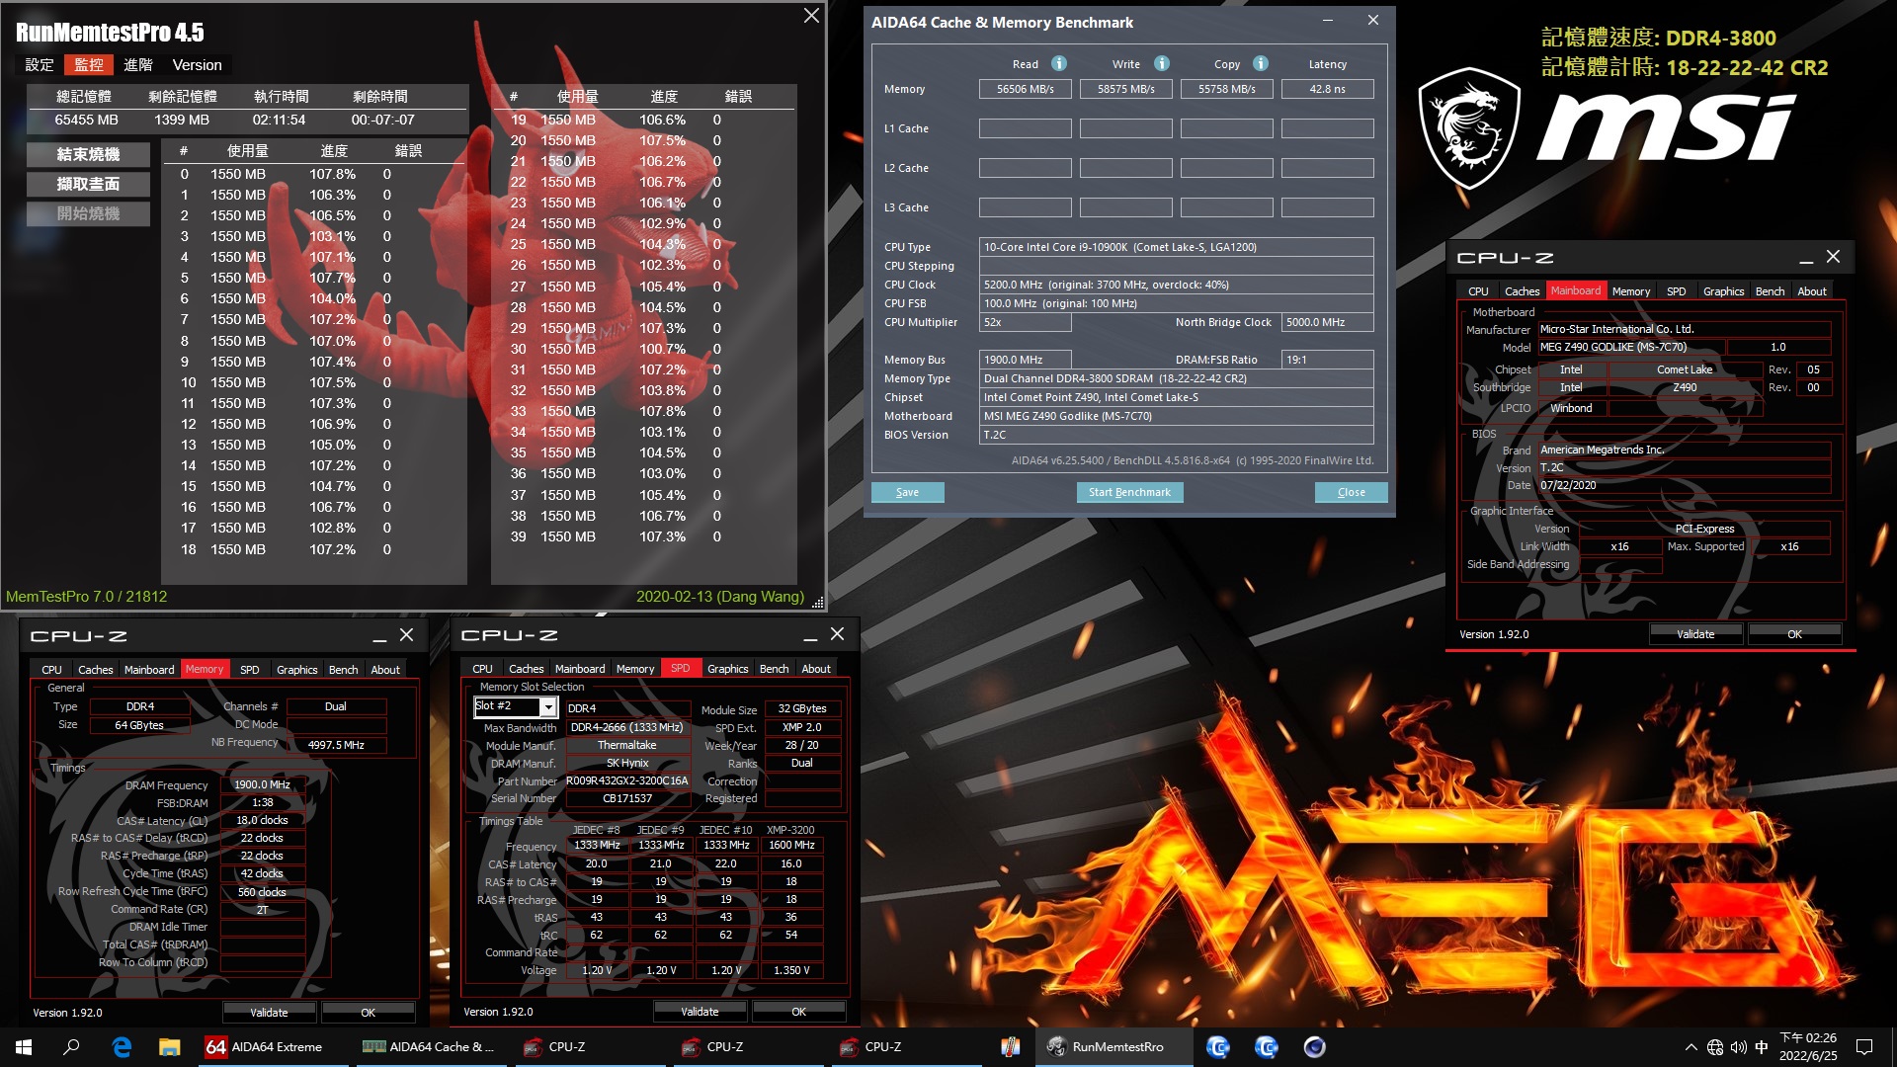Open the About tab in CPU-Z Memory window

point(385,670)
